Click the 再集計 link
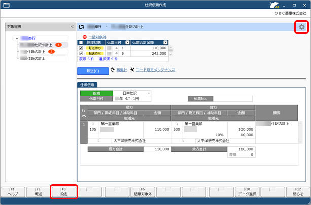Screen dimensions: 311x205 click(122, 70)
